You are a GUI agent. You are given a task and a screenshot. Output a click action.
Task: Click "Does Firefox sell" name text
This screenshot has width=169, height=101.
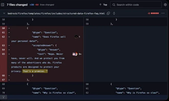point(54,37)
